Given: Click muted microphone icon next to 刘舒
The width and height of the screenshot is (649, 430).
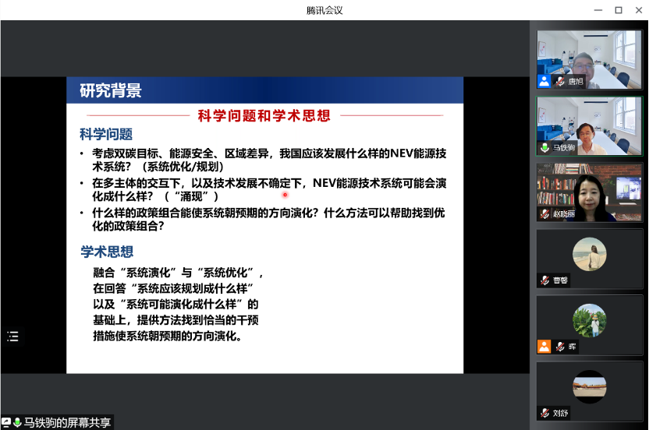Looking at the screenshot, I should click(544, 413).
